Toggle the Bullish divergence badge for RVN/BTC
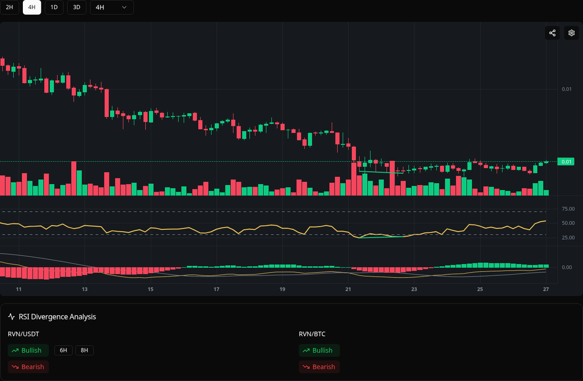 (319, 350)
